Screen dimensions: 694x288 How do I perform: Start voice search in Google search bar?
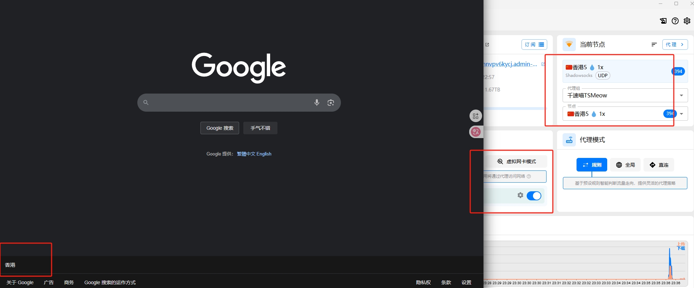pyautogui.click(x=317, y=103)
